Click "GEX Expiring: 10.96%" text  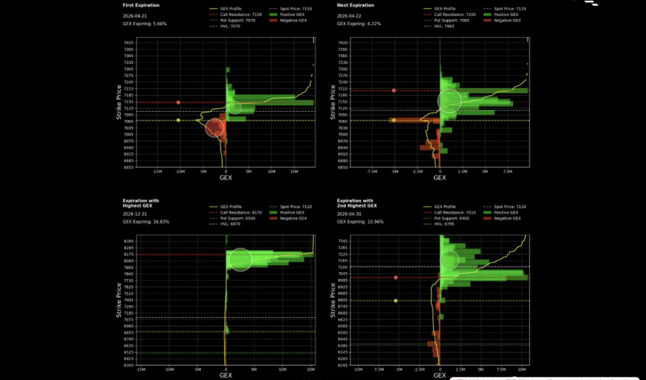click(x=359, y=222)
